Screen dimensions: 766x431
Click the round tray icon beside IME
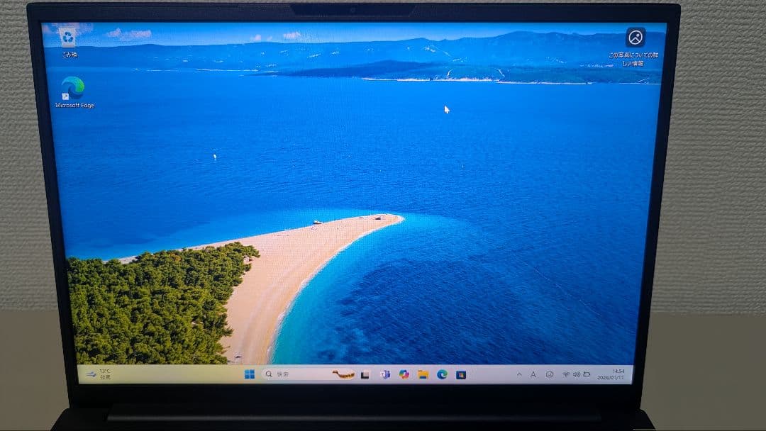[549, 374]
